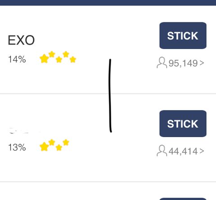Click the dark blue header bar
This screenshot has width=216, height=200.
(108, 3)
